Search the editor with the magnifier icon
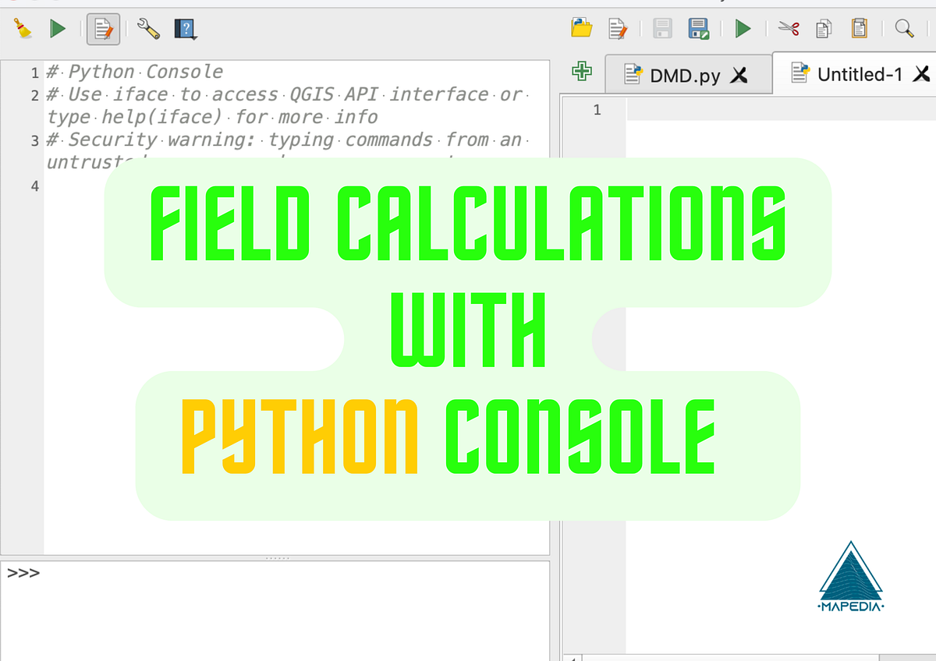This screenshot has width=936, height=661. [904, 29]
